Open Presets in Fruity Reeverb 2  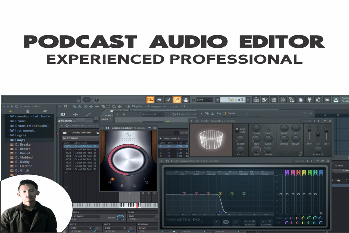click(306, 121)
